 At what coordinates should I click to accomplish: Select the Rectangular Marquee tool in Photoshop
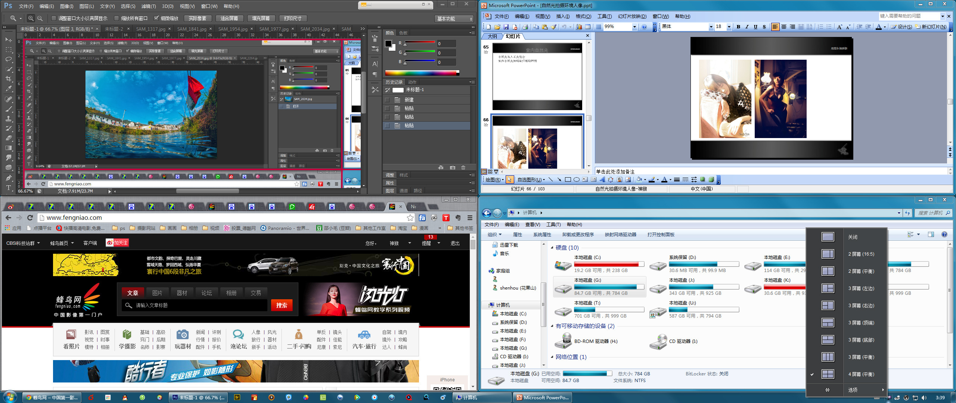coord(8,49)
